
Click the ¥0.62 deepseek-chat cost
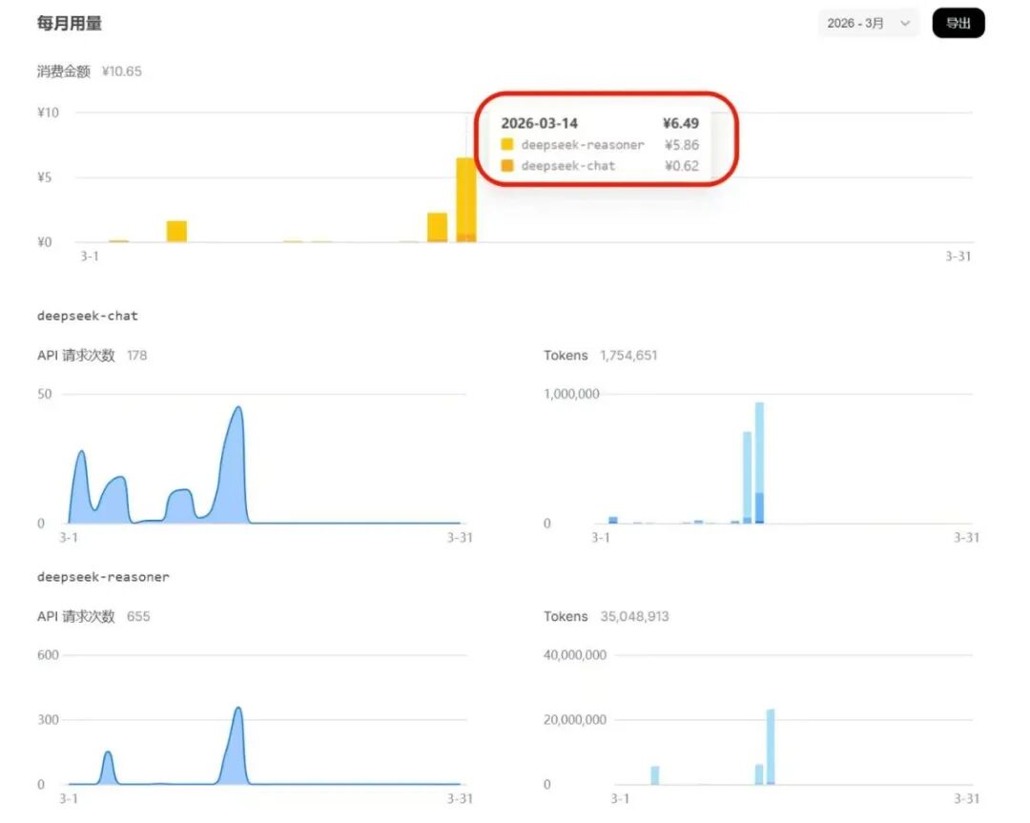tap(681, 166)
